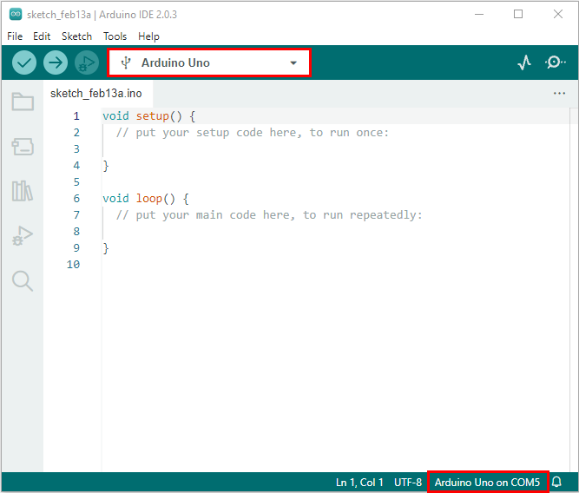Screen dimensions: 579x493
Task: Click the Upload arrow button
Action: pyautogui.click(x=56, y=62)
